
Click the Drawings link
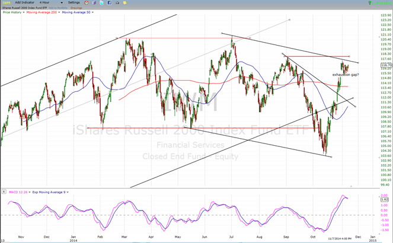coord(76,8)
